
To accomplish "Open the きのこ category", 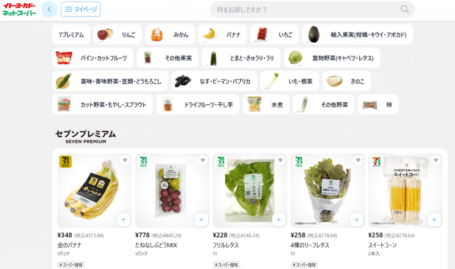I will [x=347, y=81].
